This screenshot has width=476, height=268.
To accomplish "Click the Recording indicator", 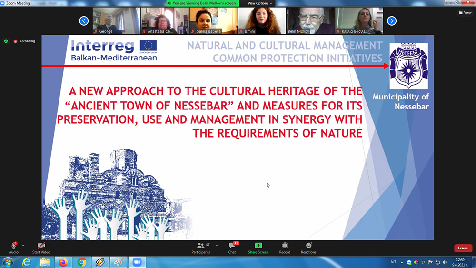I will [x=24, y=41].
